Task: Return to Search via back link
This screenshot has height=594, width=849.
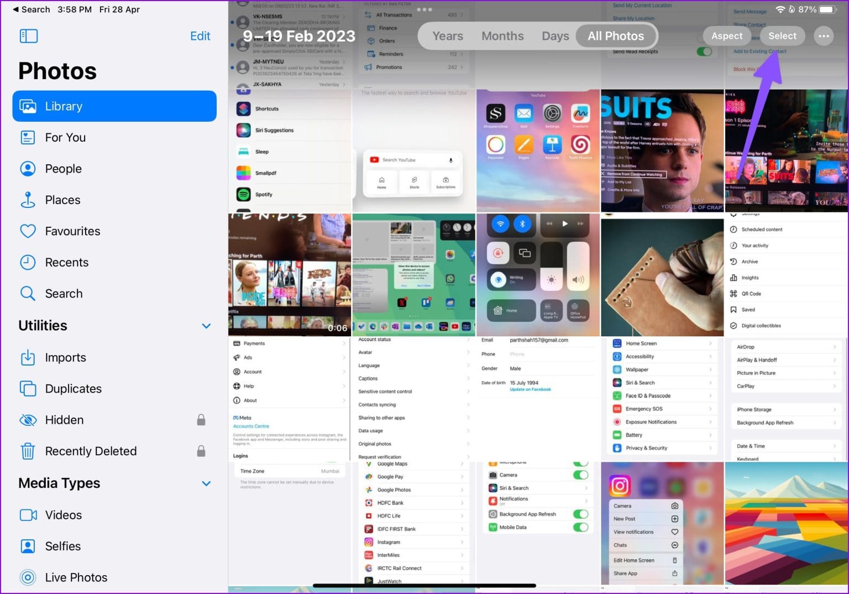Action: (x=32, y=9)
